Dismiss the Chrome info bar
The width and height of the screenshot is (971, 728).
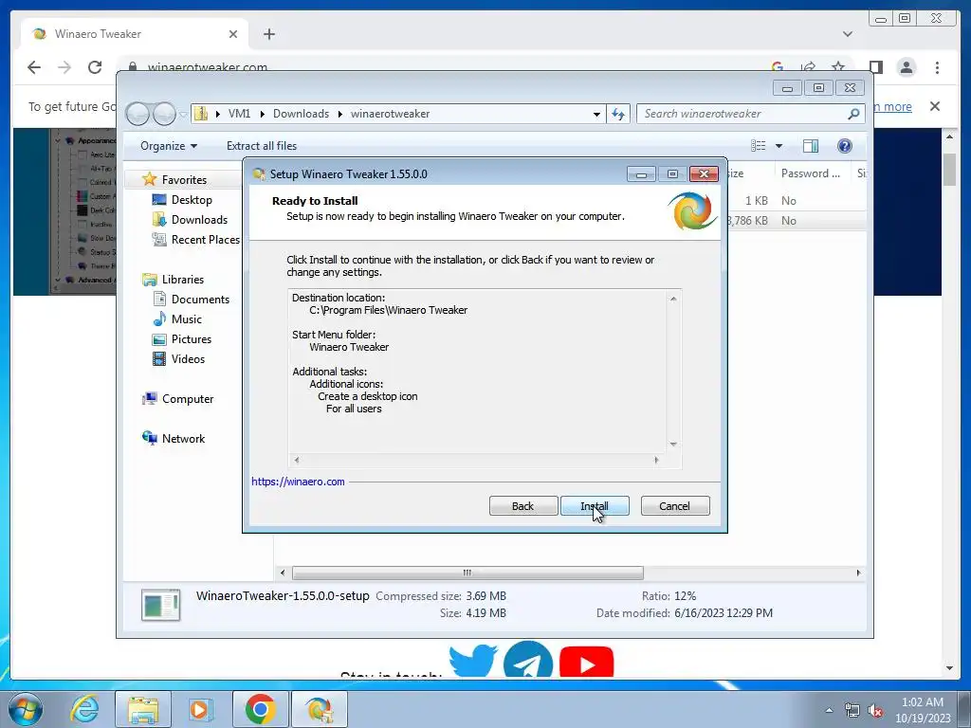pyautogui.click(x=934, y=106)
